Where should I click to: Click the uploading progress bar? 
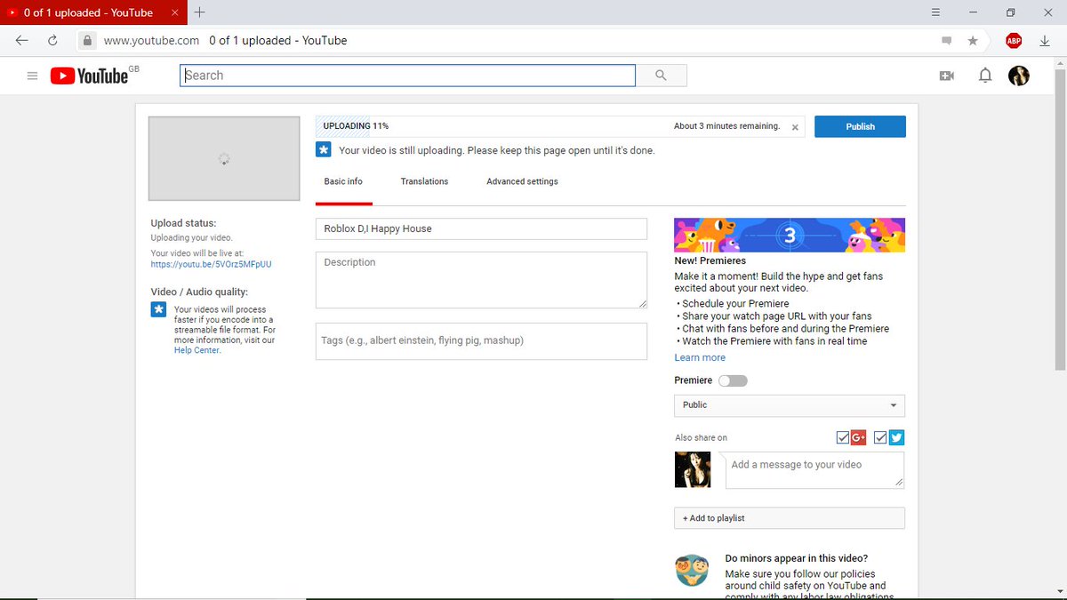560,126
